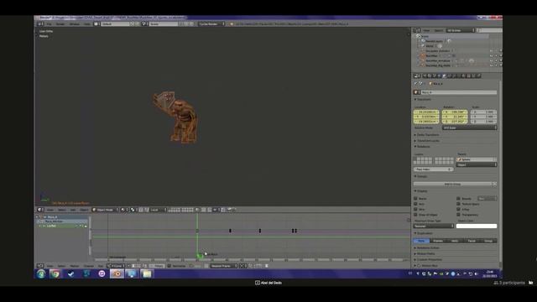The image size is (537, 302).
Task: Click the Properties panel vertical scrollbar
Action: 500,171
